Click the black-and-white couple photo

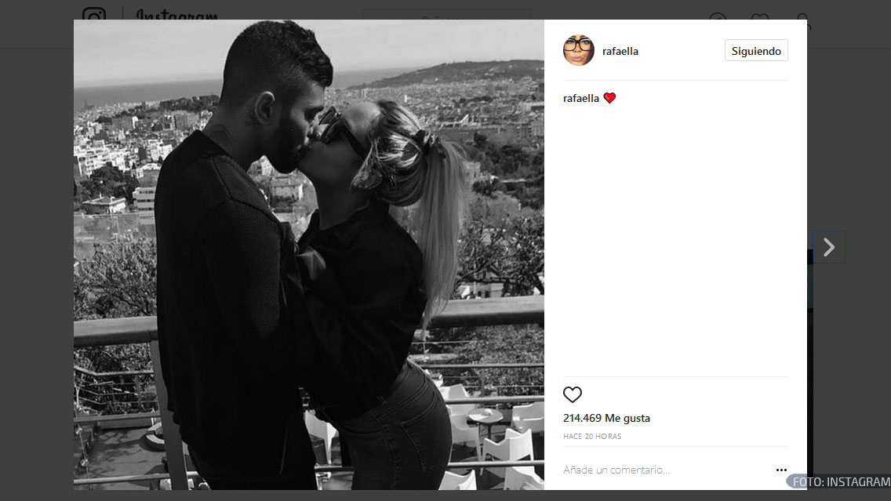[308, 255]
